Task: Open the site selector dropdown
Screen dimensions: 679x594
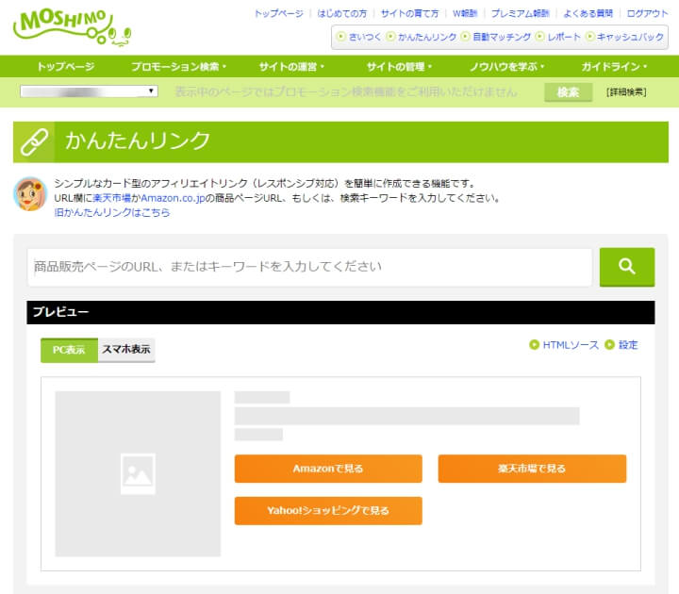Action: click(x=89, y=91)
